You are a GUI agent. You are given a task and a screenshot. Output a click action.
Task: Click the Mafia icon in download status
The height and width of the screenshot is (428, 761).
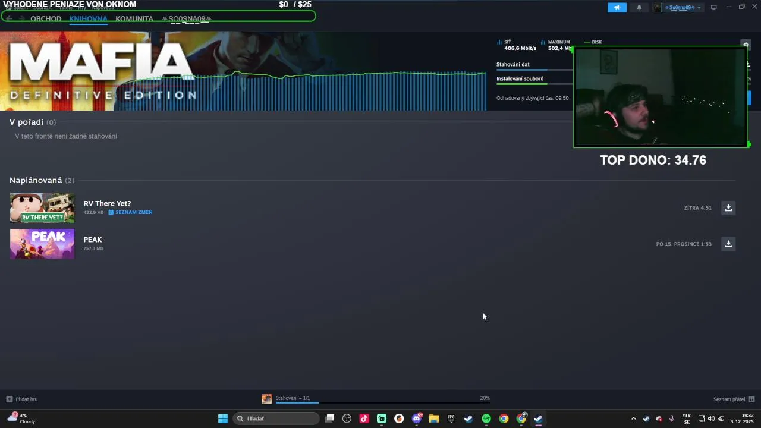[x=266, y=399]
